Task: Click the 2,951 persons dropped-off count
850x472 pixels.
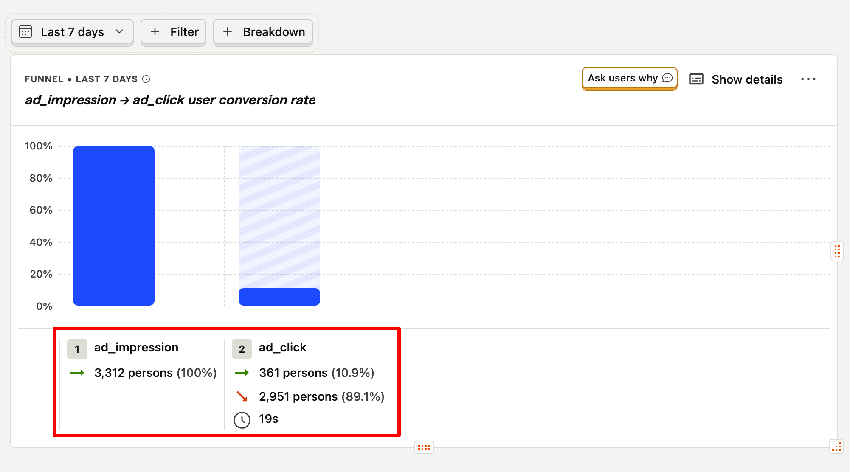Action: pyautogui.click(x=321, y=397)
